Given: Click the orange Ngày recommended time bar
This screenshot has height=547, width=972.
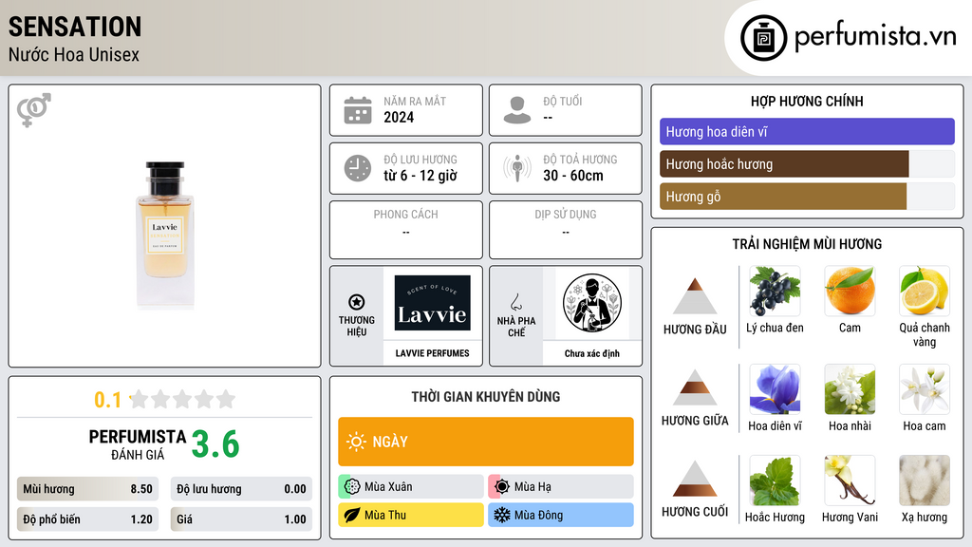Looking at the screenshot, I should [486, 442].
